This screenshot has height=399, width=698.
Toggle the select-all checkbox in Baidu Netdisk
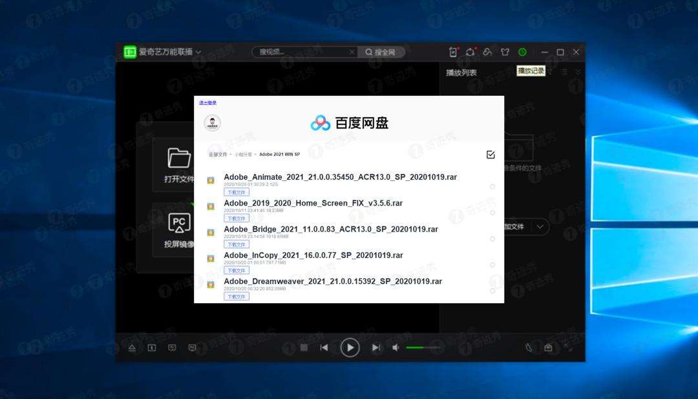(x=491, y=155)
